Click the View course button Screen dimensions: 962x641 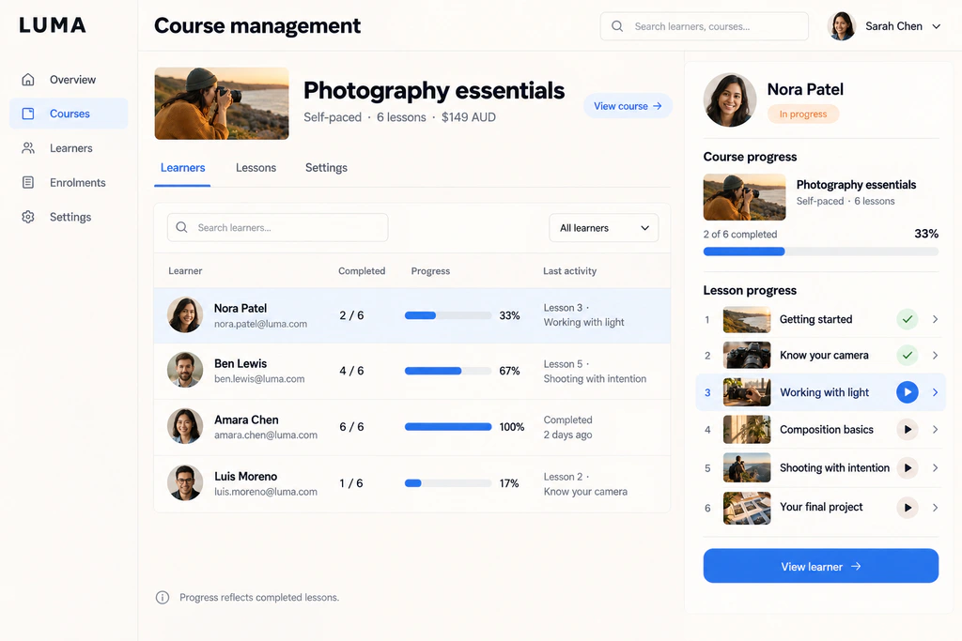628,106
